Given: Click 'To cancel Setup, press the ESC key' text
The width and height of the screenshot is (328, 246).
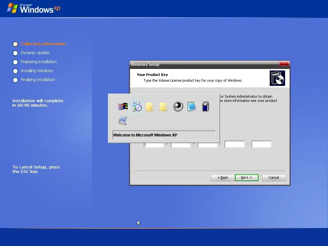Looking at the screenshot, I should click(36, 169).
